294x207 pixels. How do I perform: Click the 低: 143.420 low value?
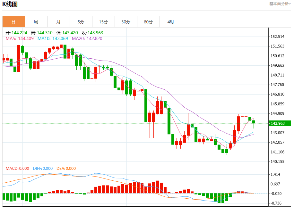(x=67, y=33)
